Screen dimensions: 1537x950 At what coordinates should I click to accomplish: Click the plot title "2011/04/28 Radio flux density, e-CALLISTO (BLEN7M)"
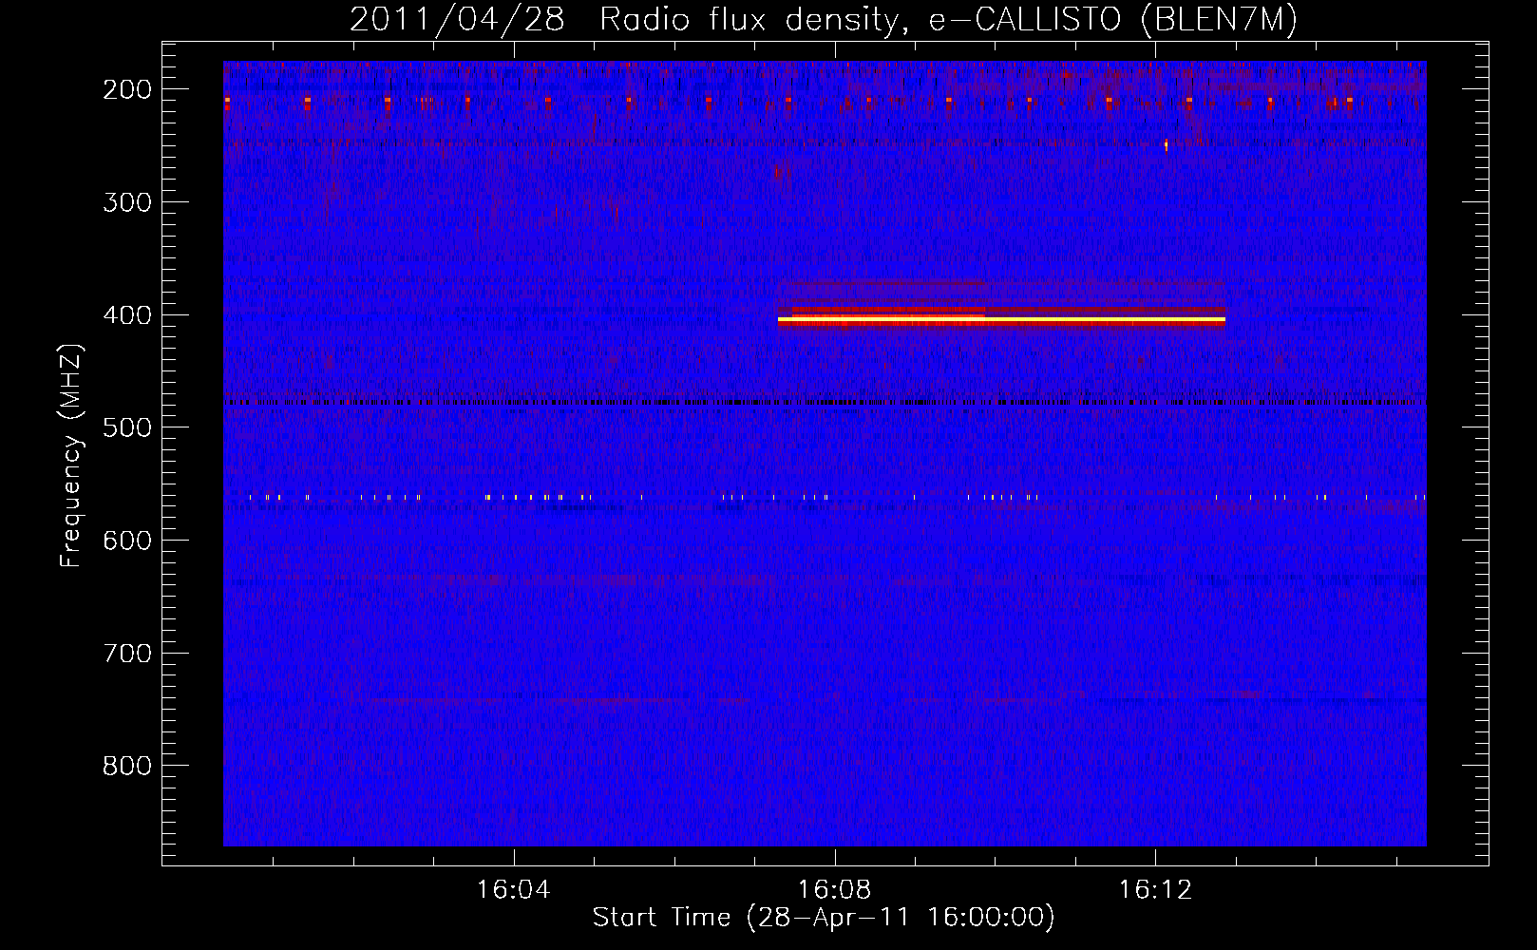pos(824,19)
